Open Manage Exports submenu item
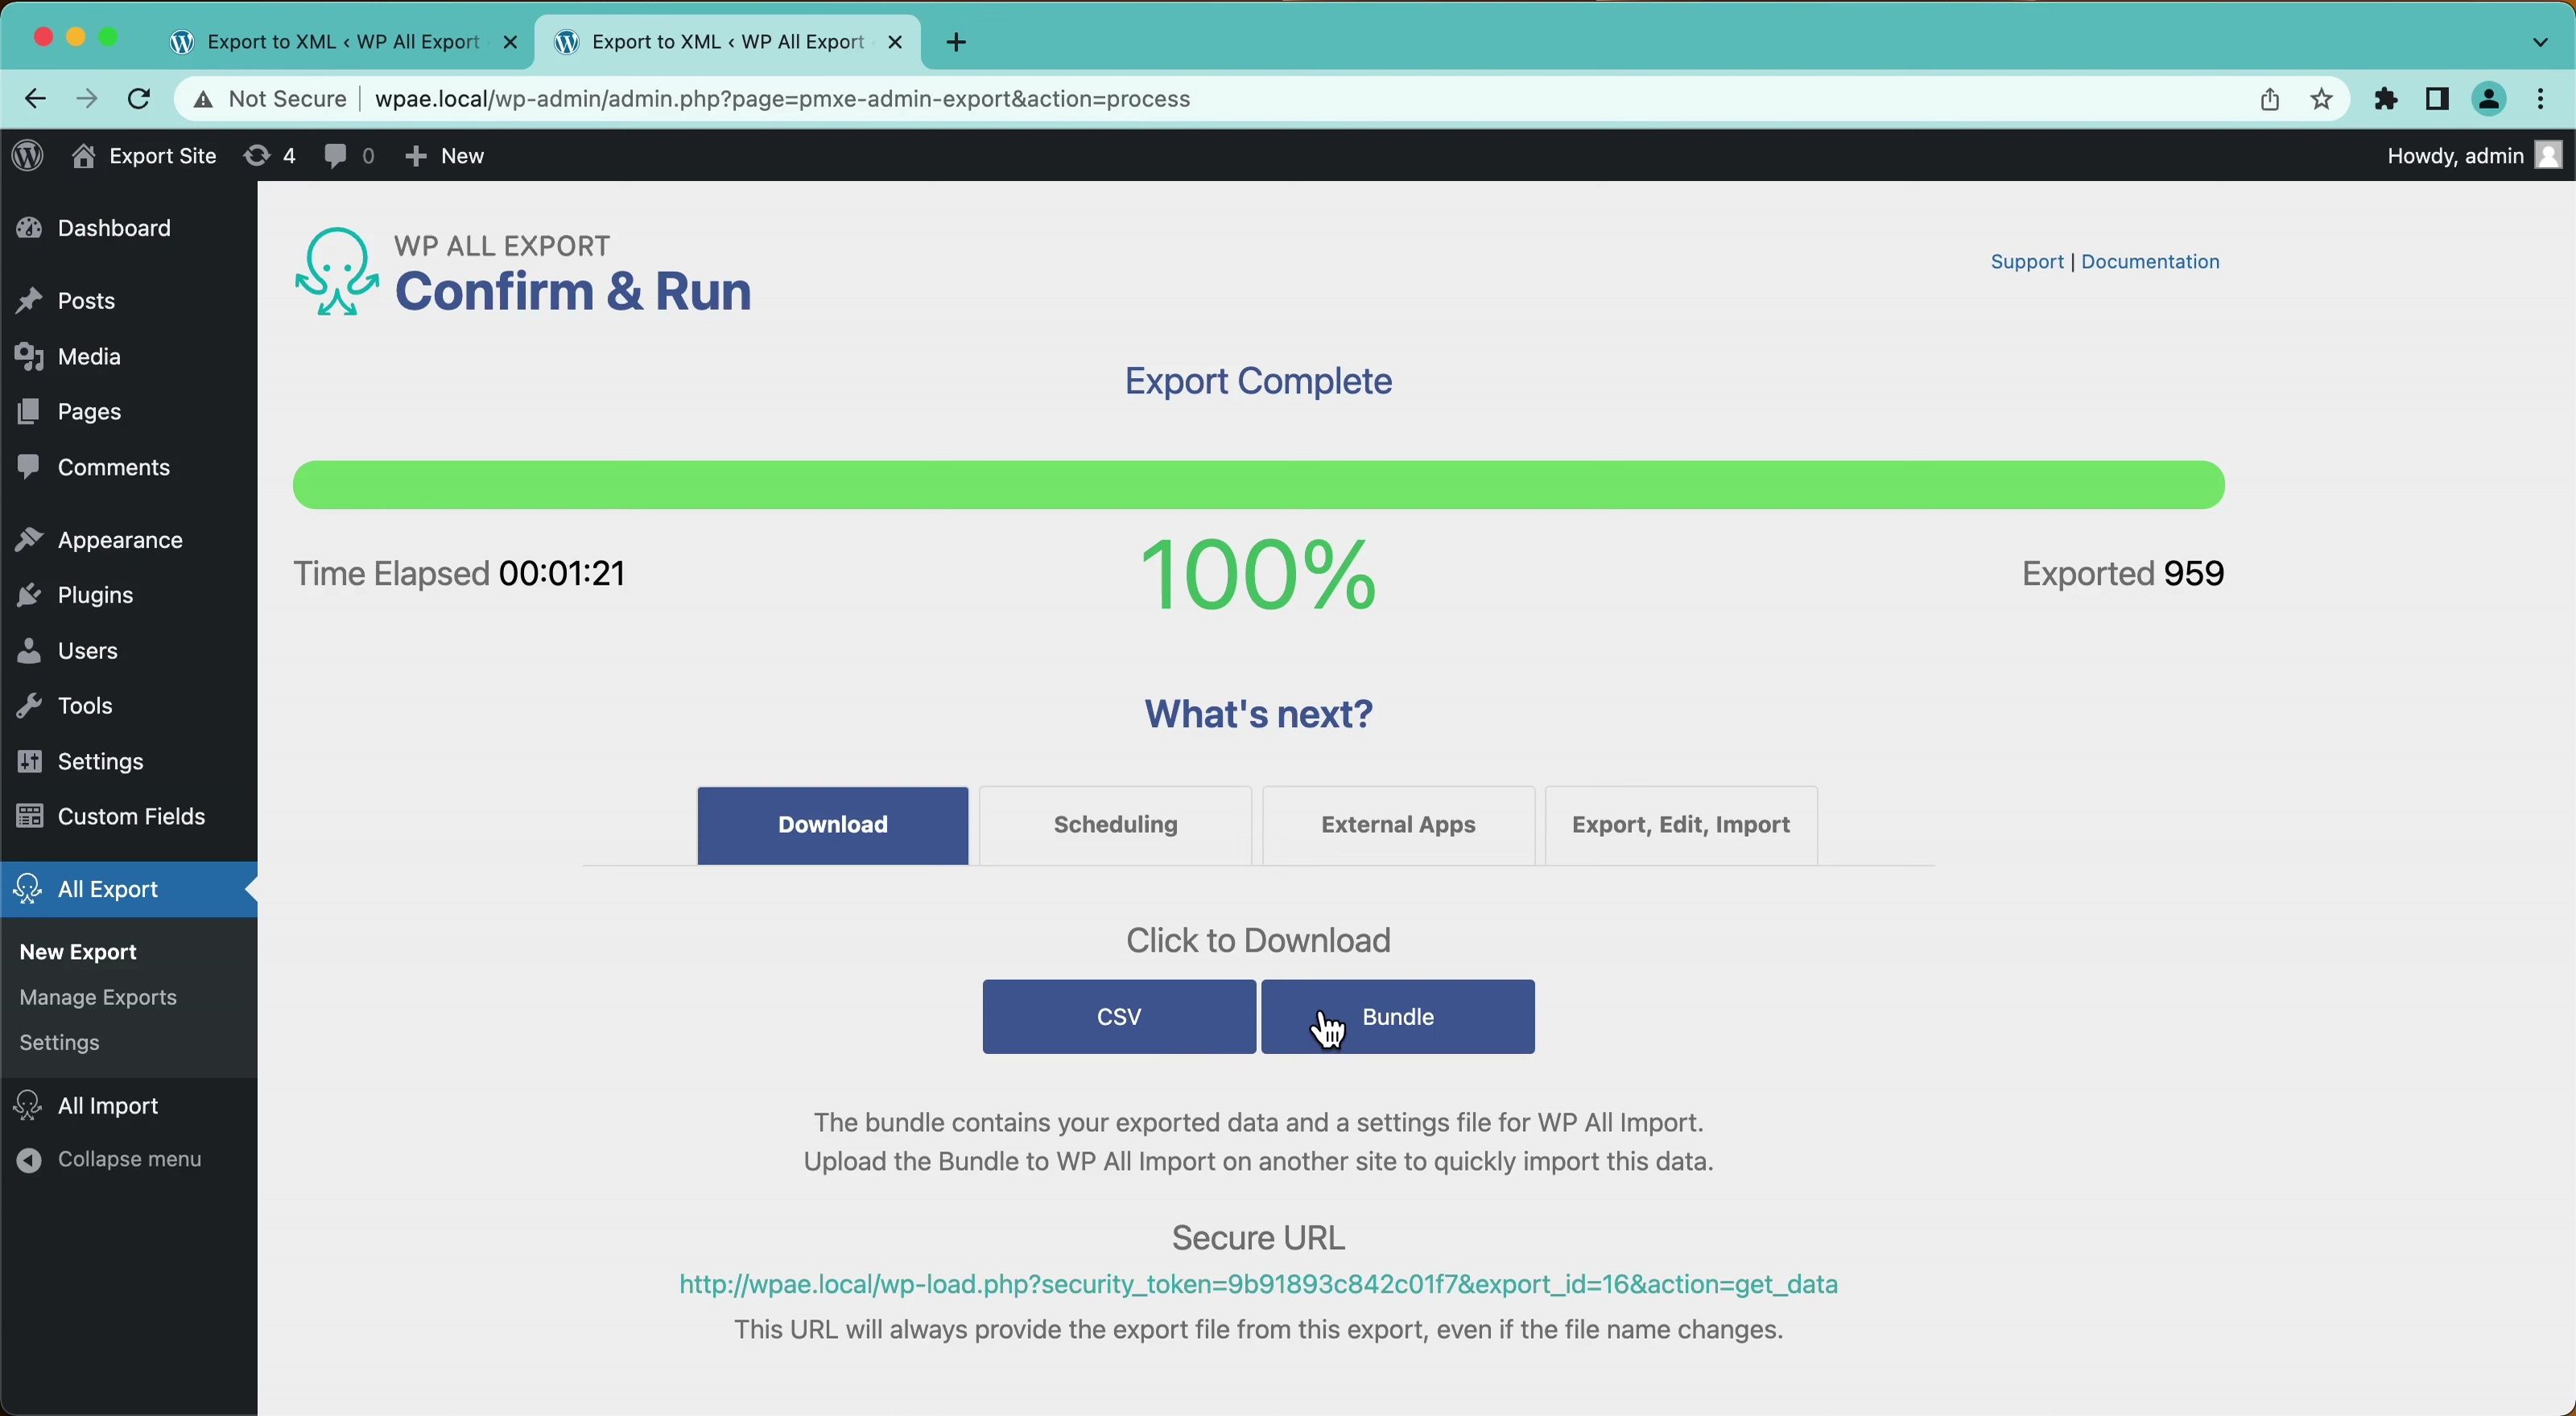 tap(98, 998)
